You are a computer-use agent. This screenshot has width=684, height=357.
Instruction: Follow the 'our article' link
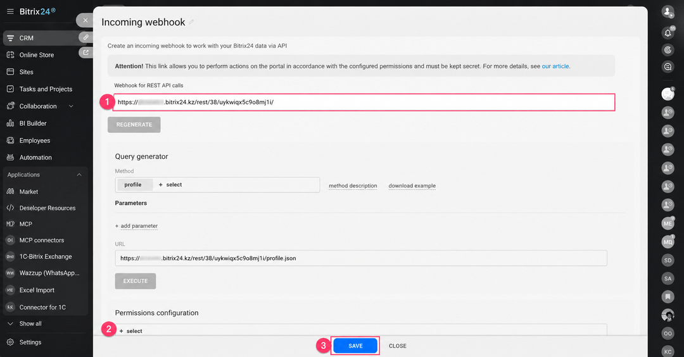(x=555, y=66)
